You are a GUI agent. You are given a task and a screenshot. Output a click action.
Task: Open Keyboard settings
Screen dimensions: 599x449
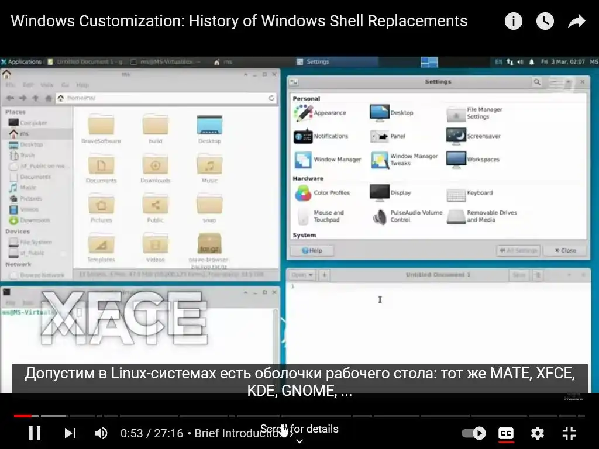[x=470, y=193]
